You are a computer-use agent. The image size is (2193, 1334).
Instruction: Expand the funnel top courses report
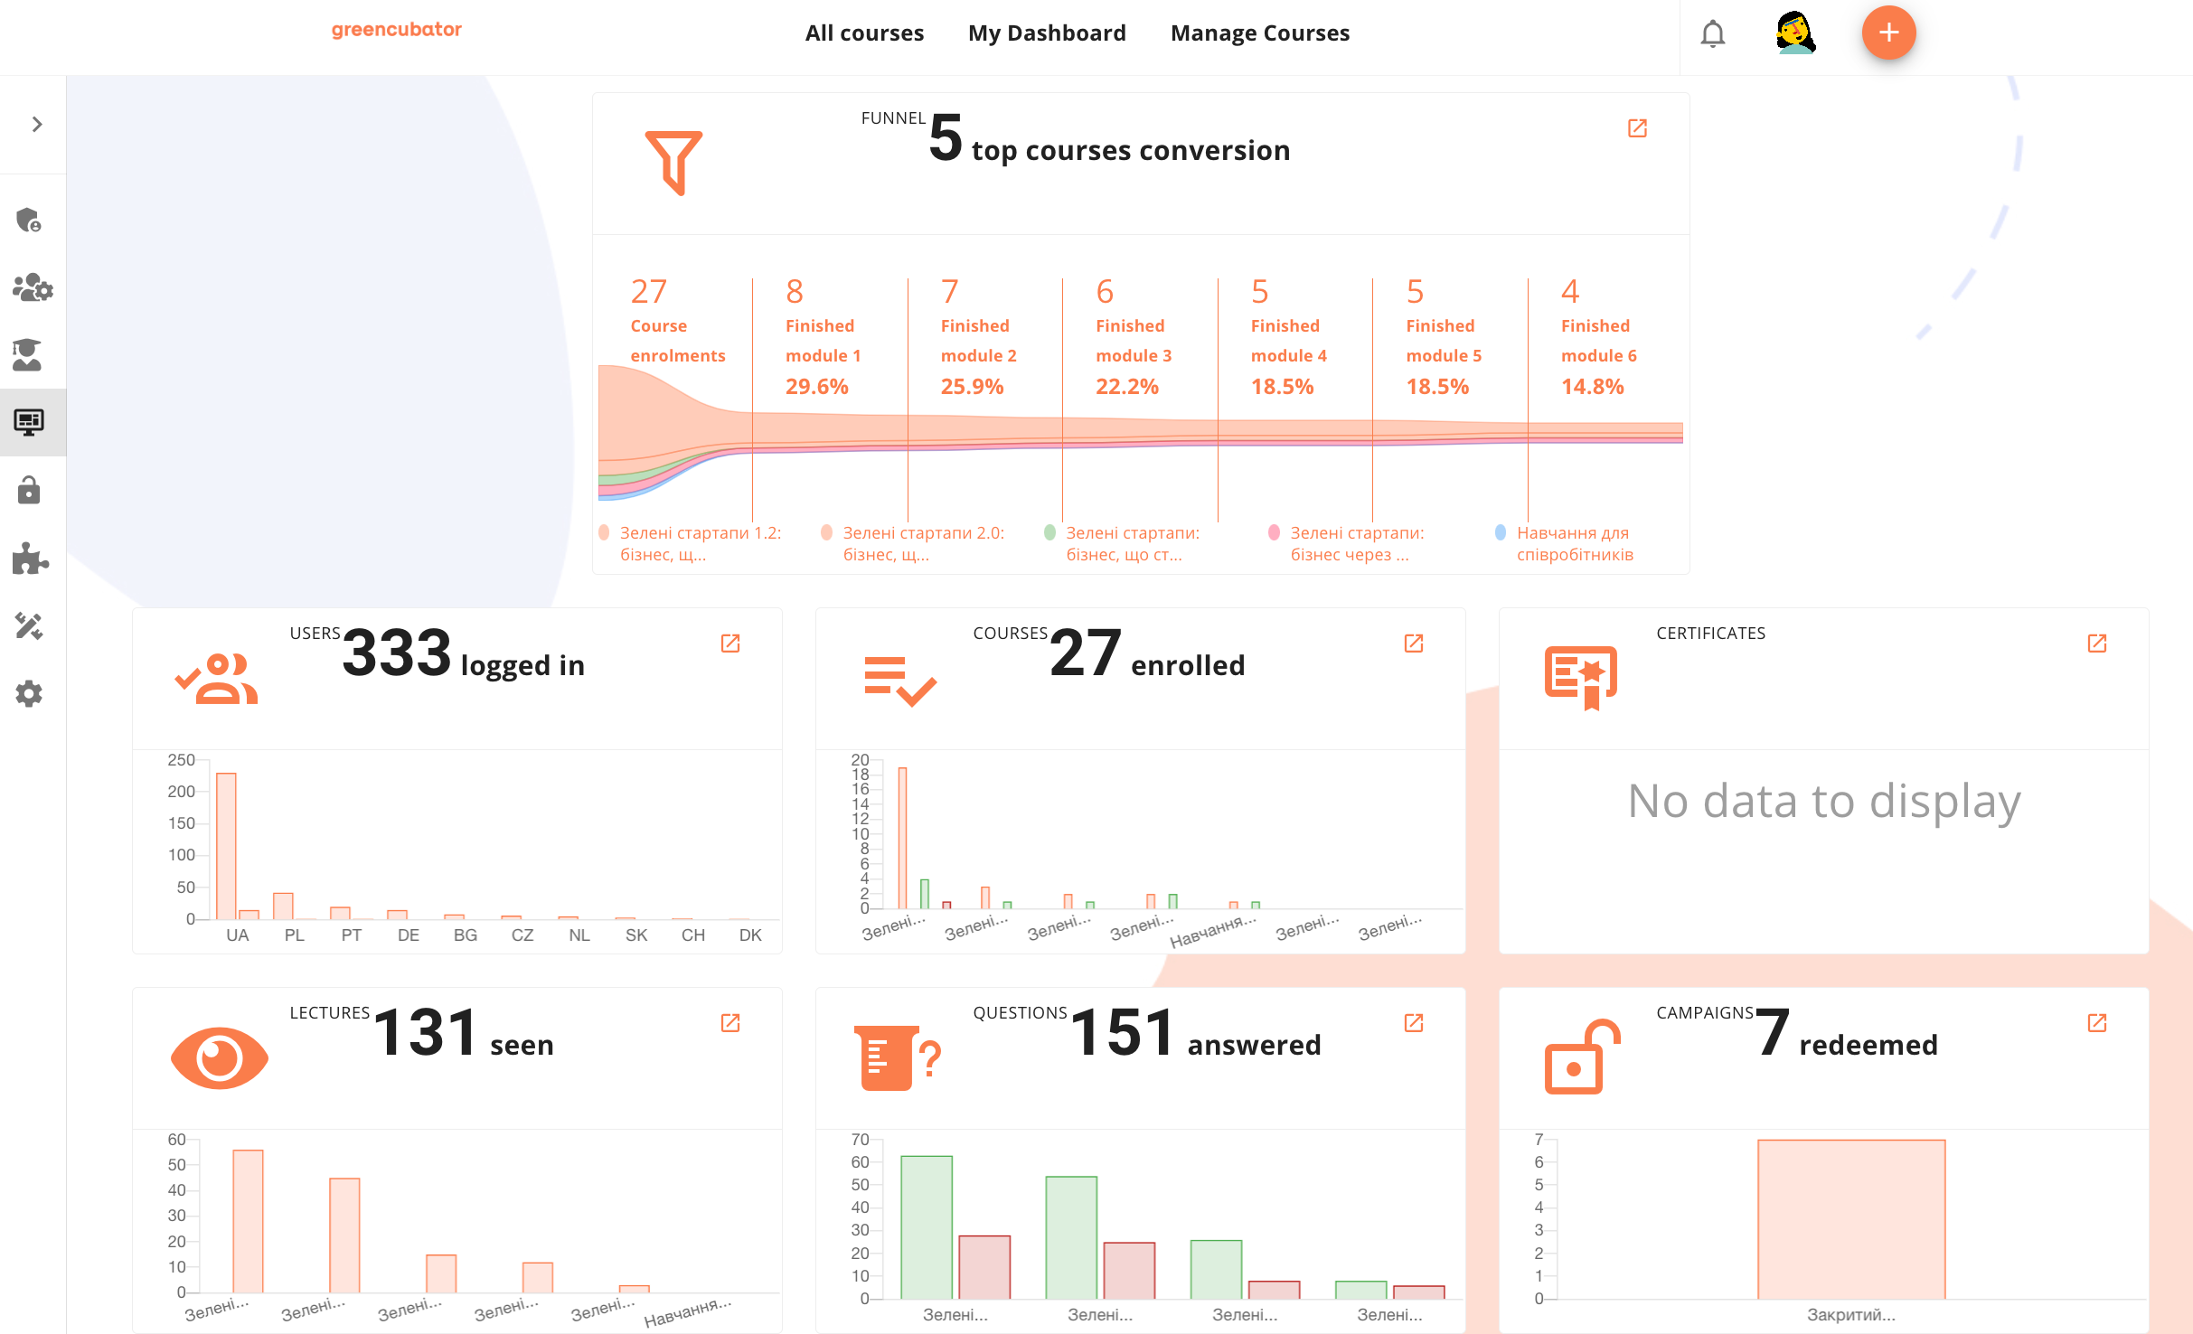(1639, 128)
